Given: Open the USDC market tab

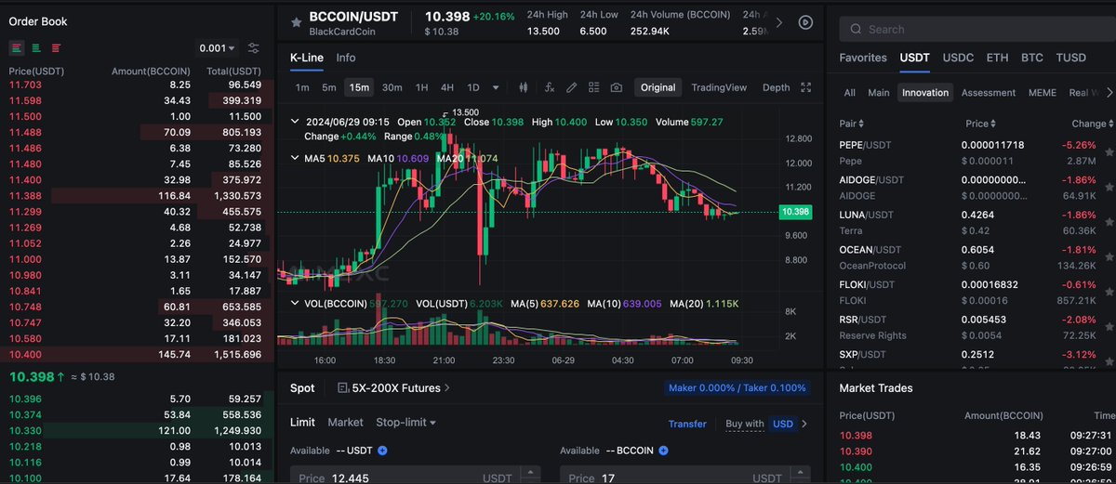Looking at the screenshot, I should point(957,58).
